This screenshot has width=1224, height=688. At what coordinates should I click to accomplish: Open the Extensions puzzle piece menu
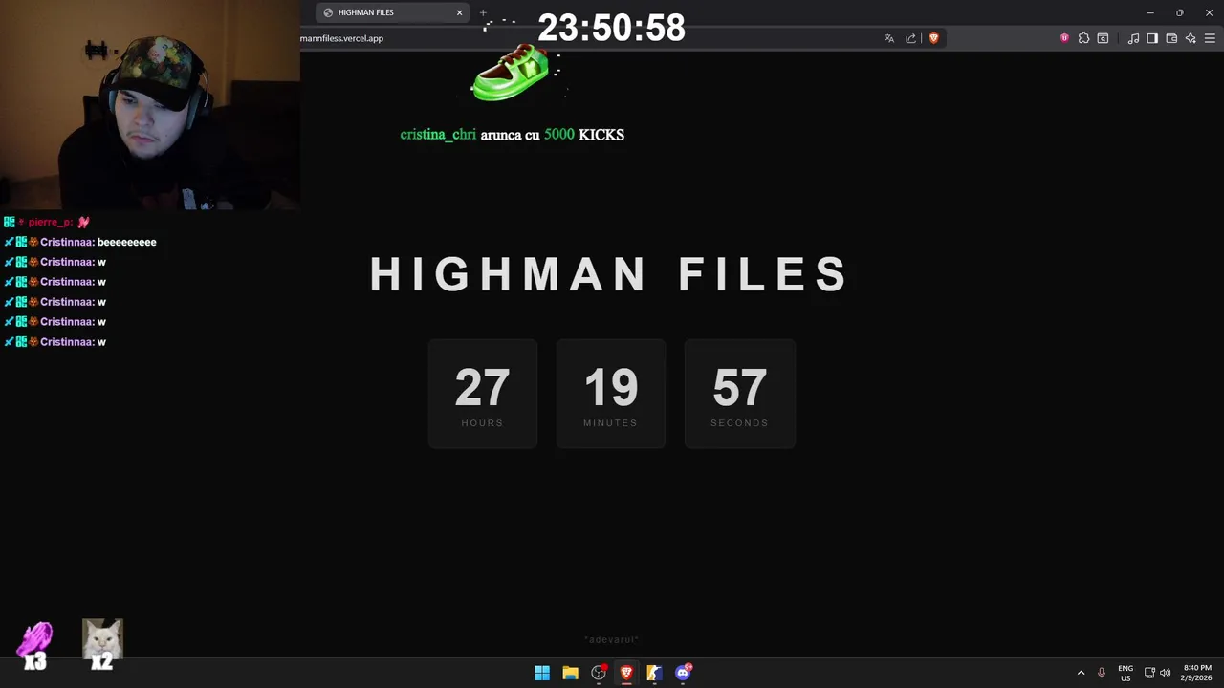[x=1083, y=38]
